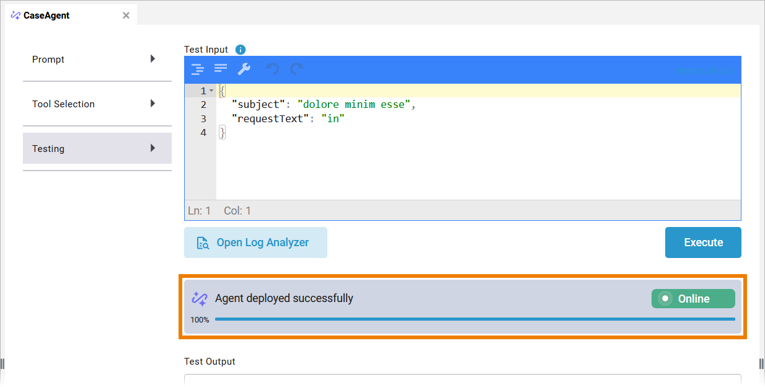Viewport: 765px width, 387px height.
Task: Open Log Analyzer
Action: (x=255, y=242)
